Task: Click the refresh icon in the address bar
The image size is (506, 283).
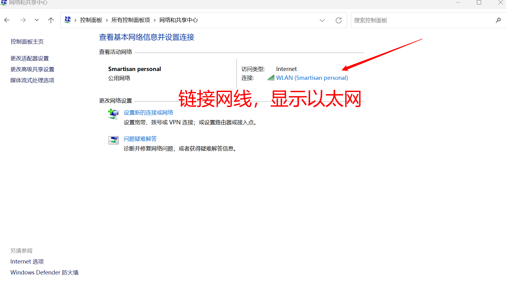Action: click(338, 20)
